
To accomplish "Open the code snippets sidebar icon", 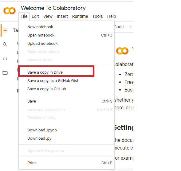I will coord(5,59).
